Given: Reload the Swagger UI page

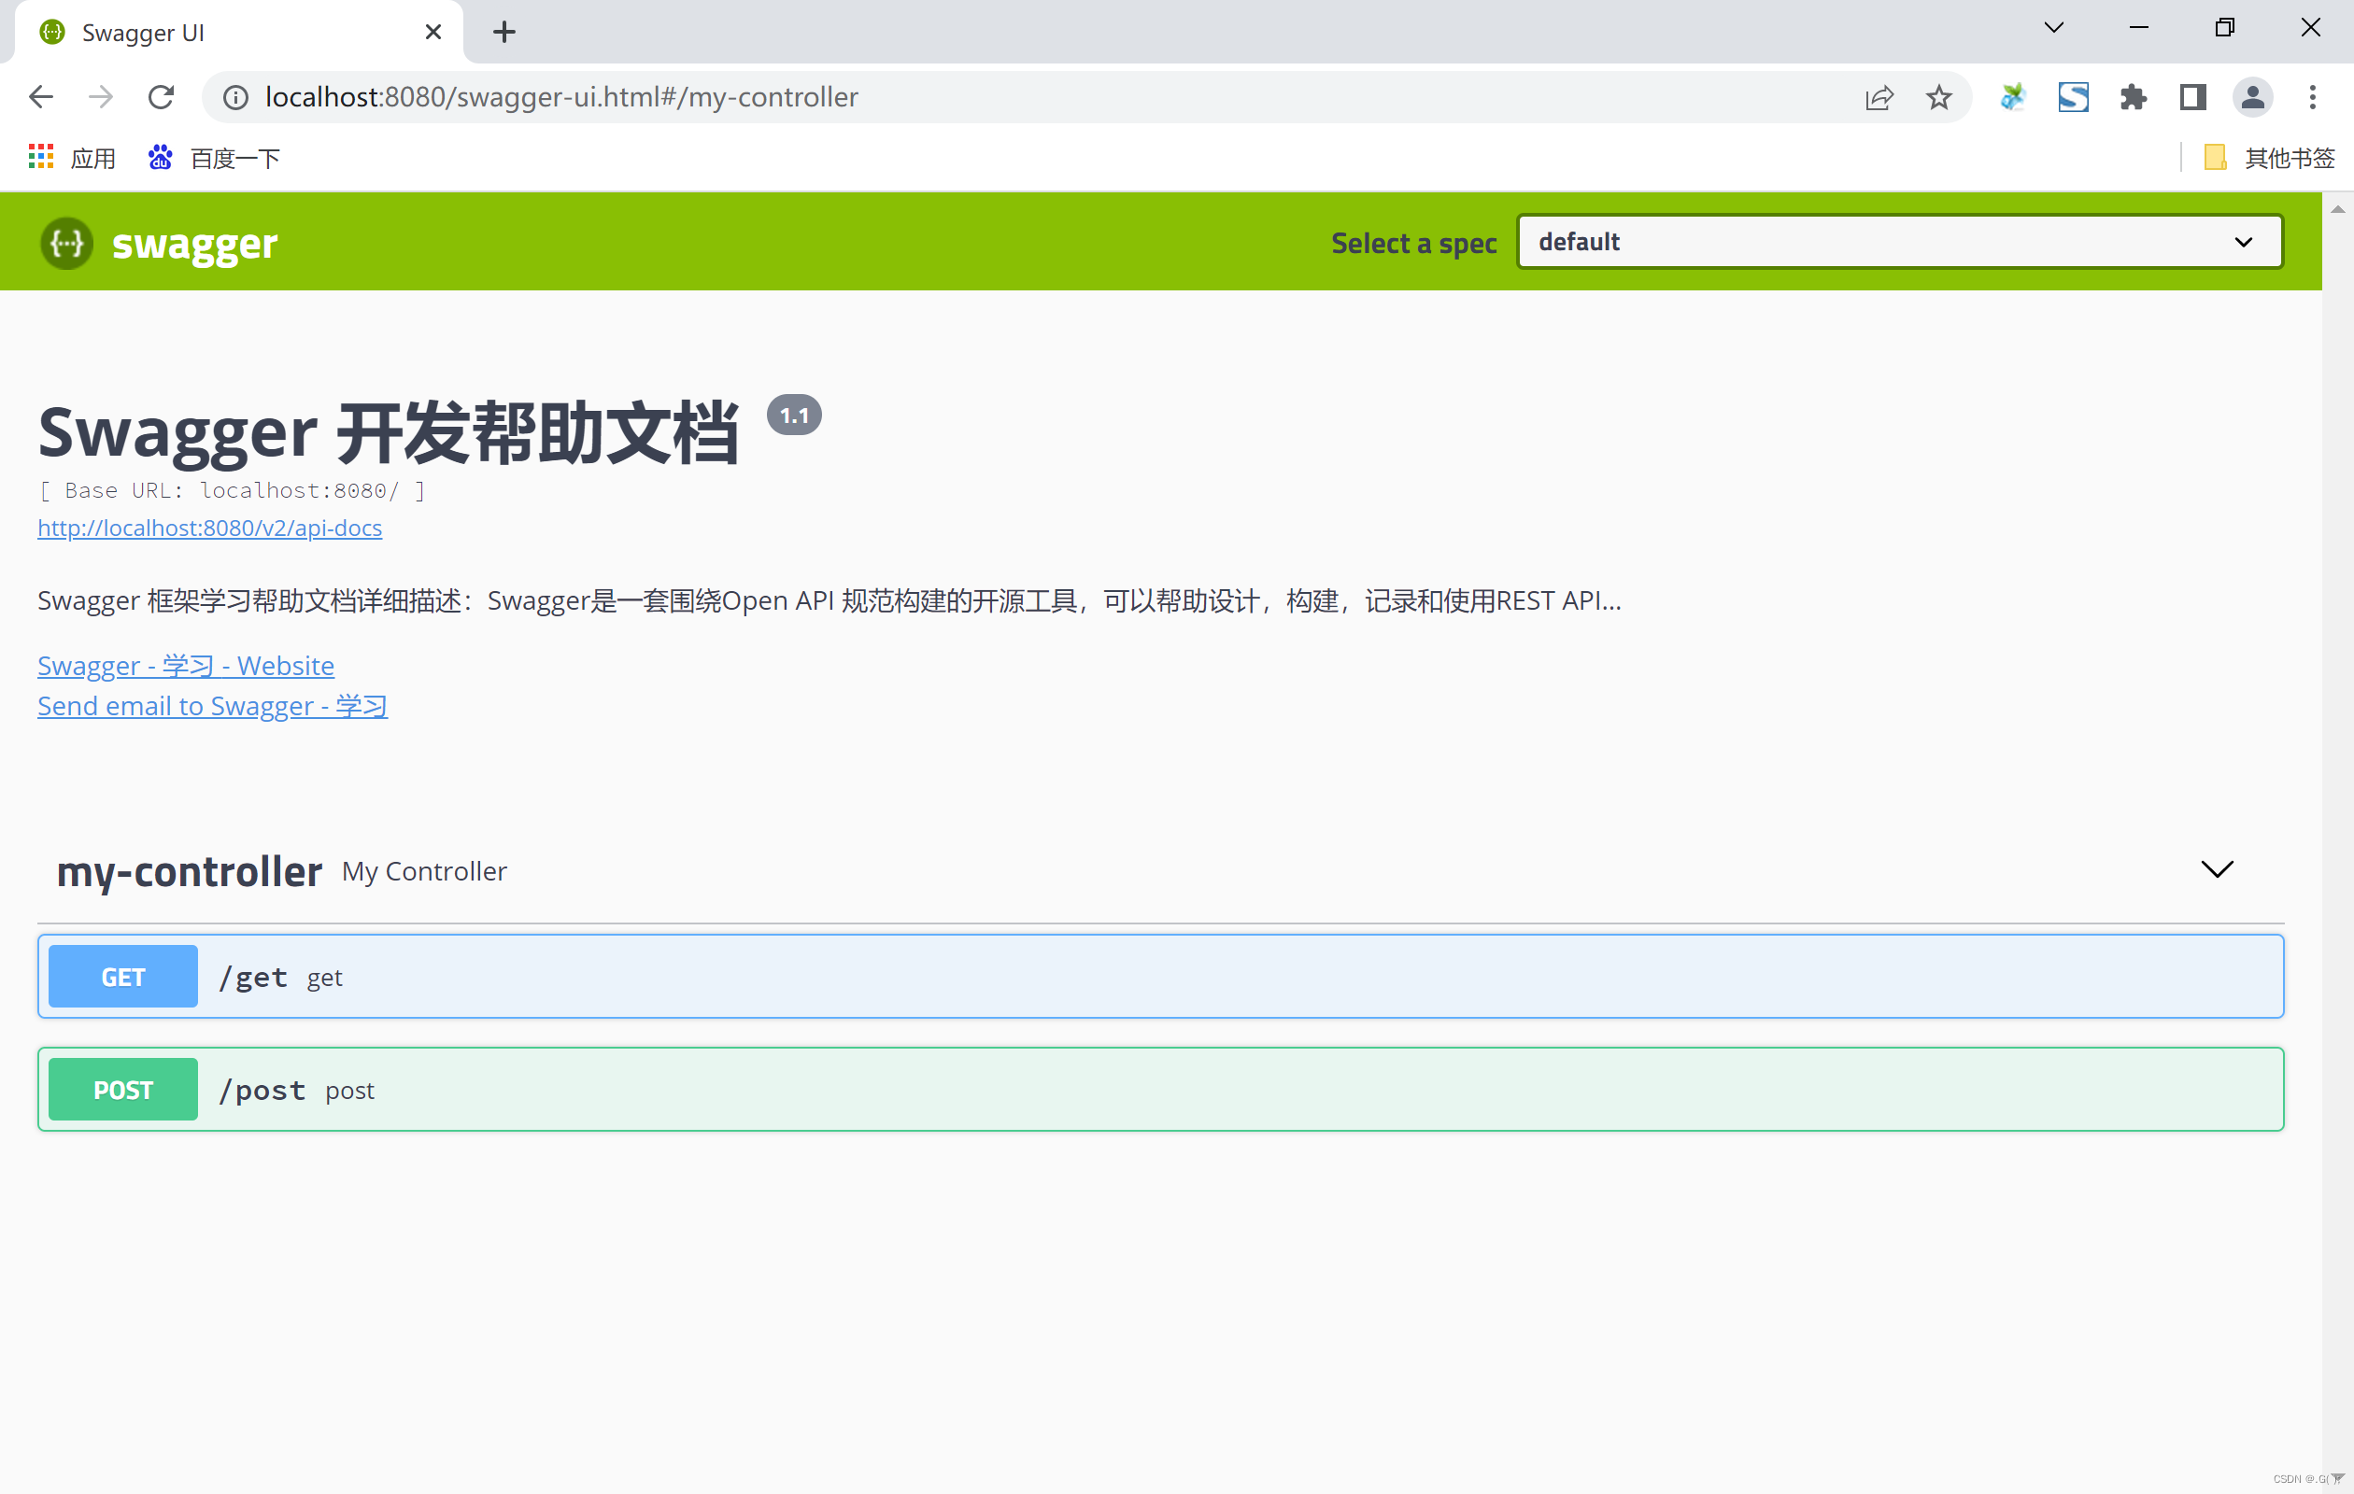Looking at the screenshot, I should tap(161, 97).
